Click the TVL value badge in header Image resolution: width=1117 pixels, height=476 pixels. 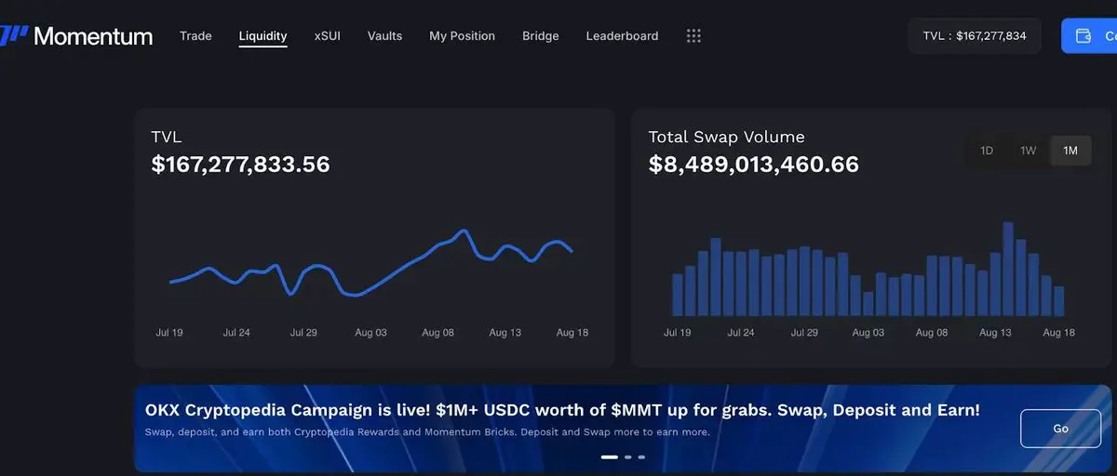coord(975,36)
